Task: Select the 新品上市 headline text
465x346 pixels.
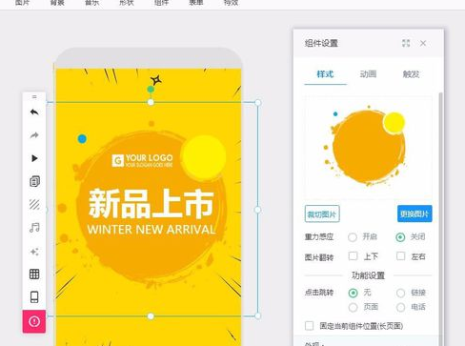Action: [151, 203]
